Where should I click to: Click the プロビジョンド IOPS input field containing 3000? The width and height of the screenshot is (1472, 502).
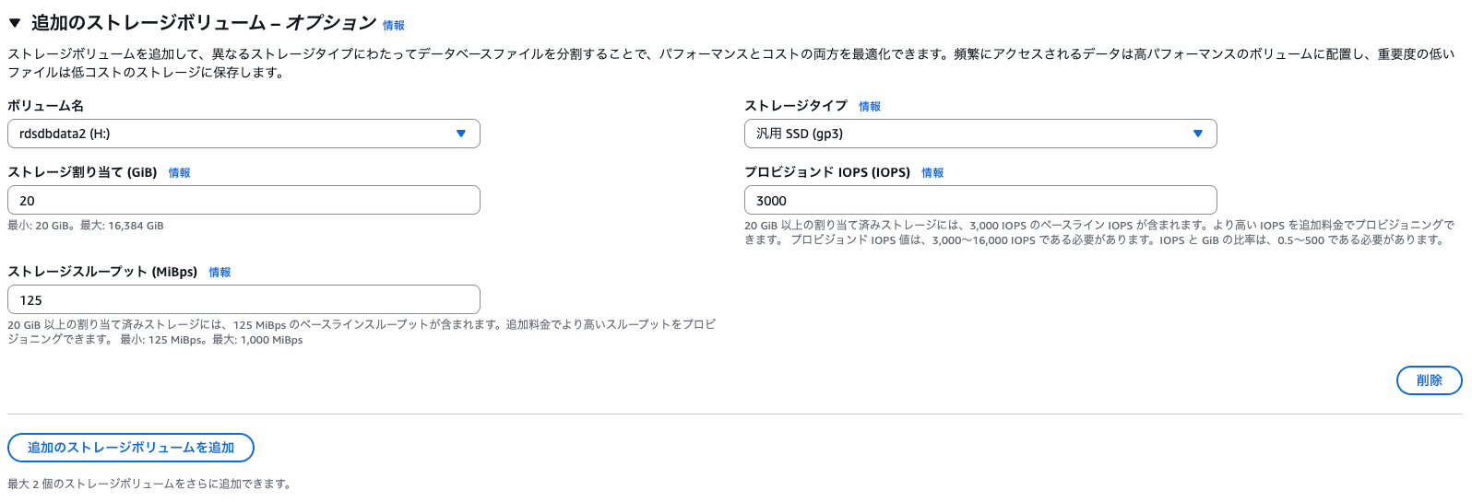click(x=979, y=201)
